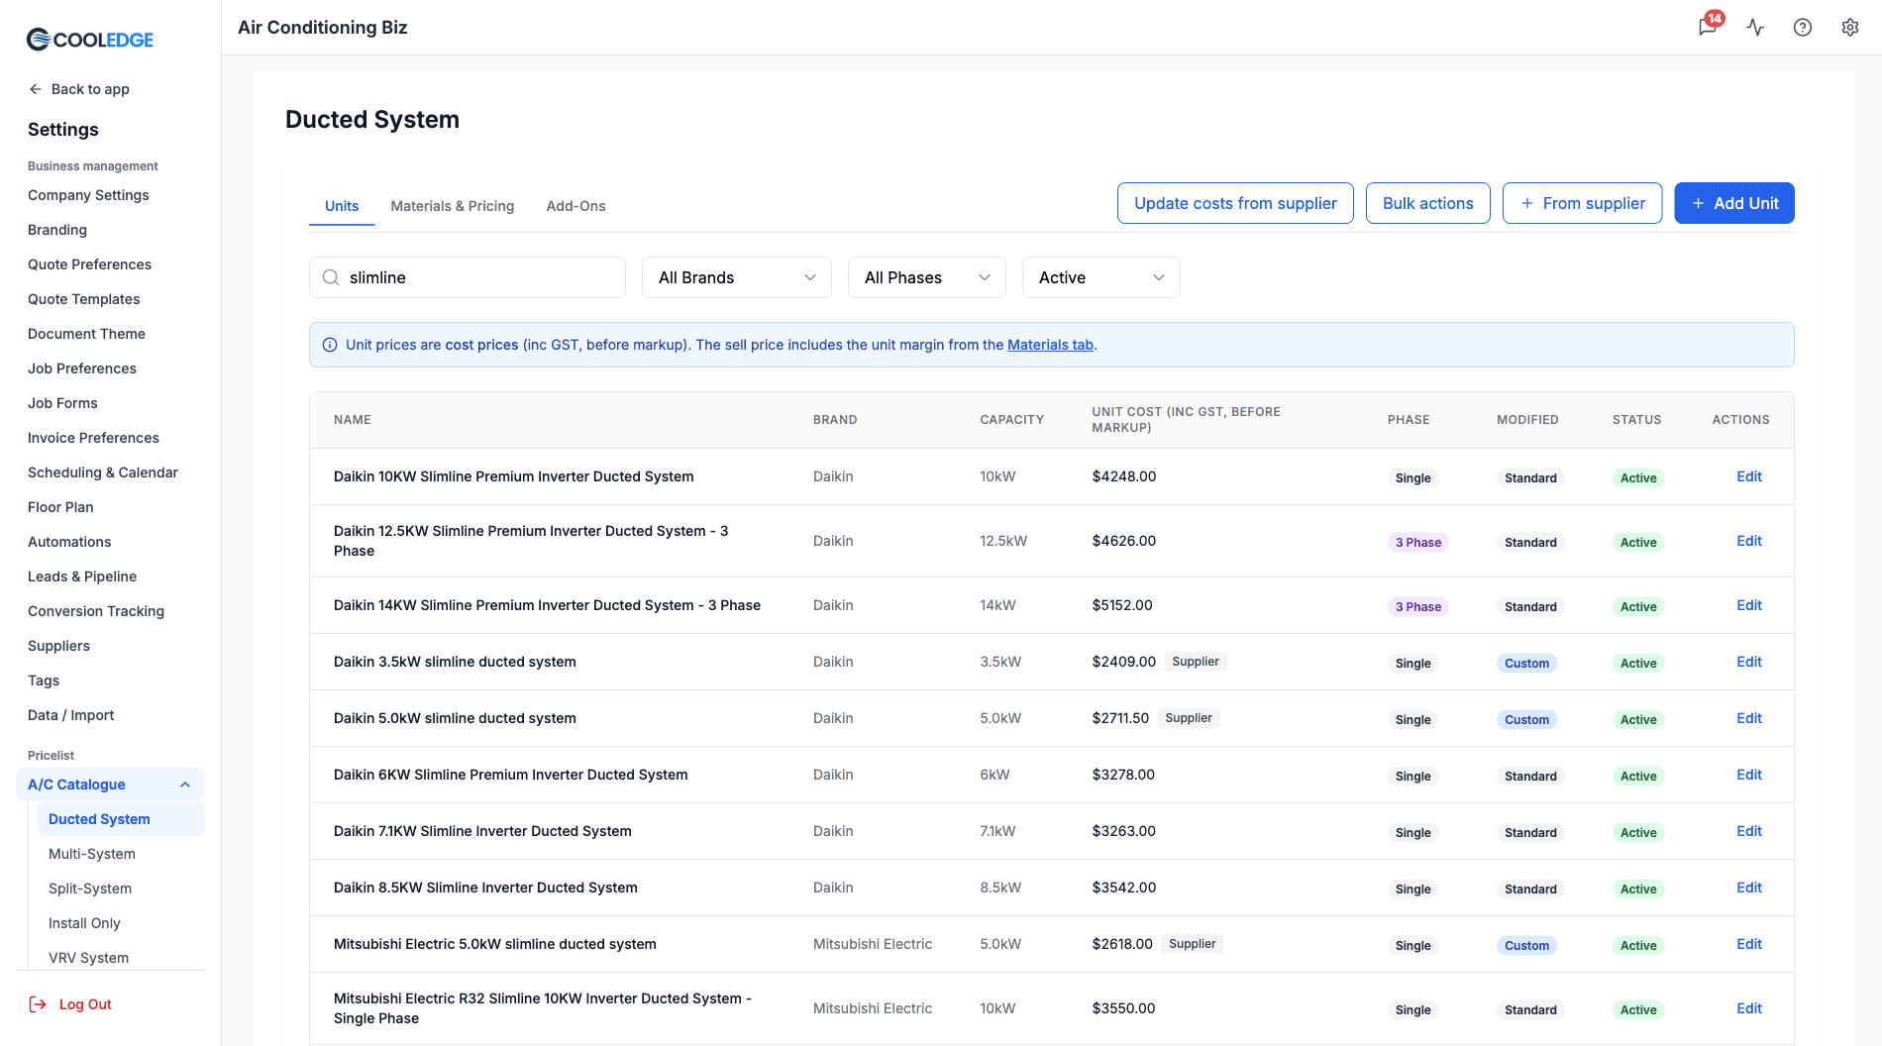
Task: Click the 3 Phase badge for Daikin 14KW
Action: tap(1417, 607)
